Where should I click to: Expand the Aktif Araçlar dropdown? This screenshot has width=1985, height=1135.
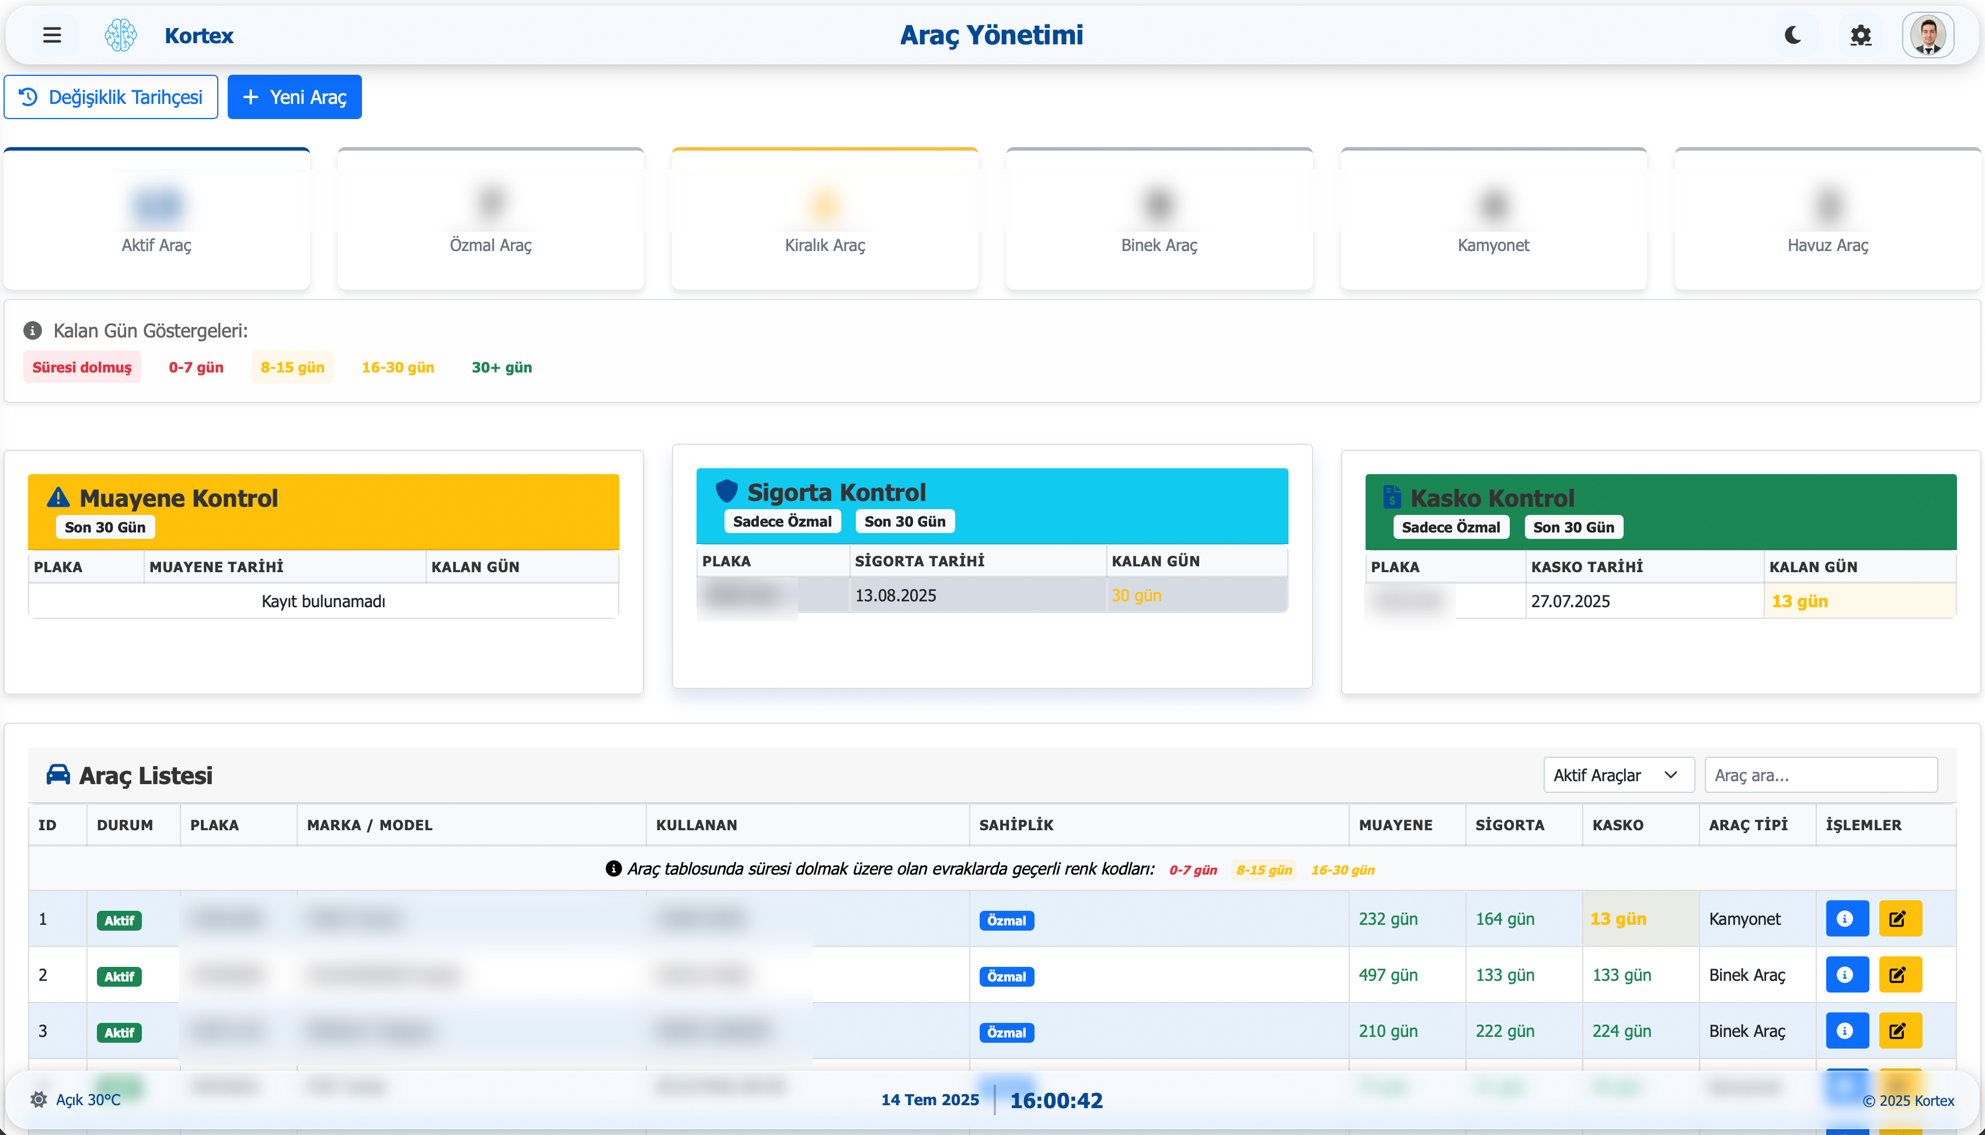tap(1618, 775)
